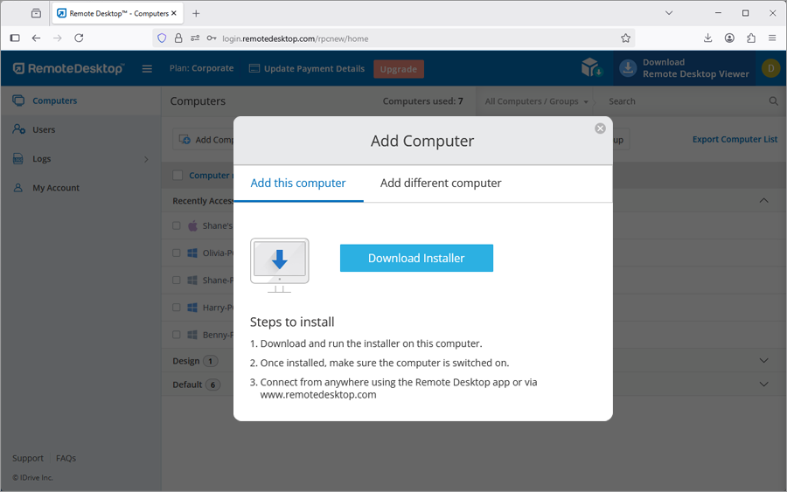Click the RemoteDesktop logo
Screen dimensions: 787x492
(68, 68)
